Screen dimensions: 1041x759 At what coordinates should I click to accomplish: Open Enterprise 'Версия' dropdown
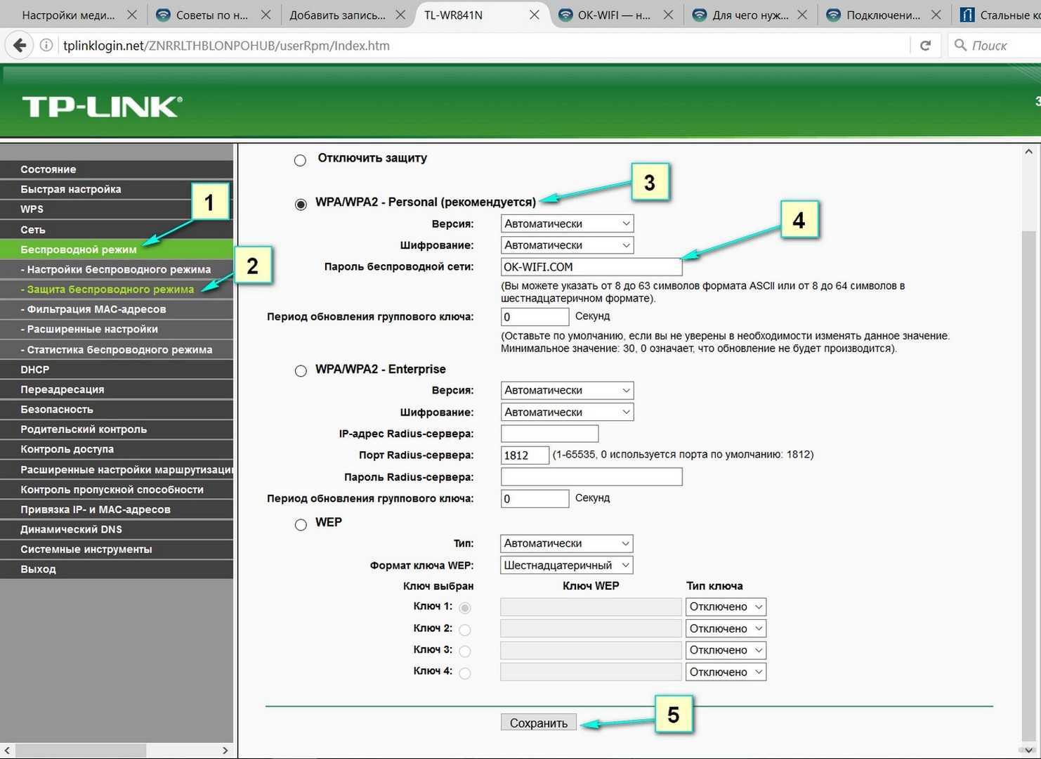pos(567,390)
